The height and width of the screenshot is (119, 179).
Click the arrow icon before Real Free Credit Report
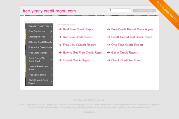(60, 29)
